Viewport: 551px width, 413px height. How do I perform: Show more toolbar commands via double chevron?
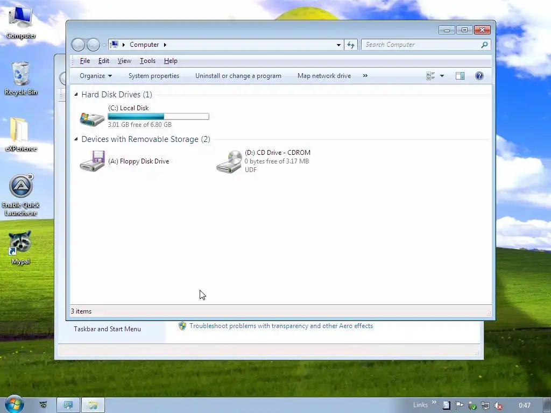[x=365, y=75]
